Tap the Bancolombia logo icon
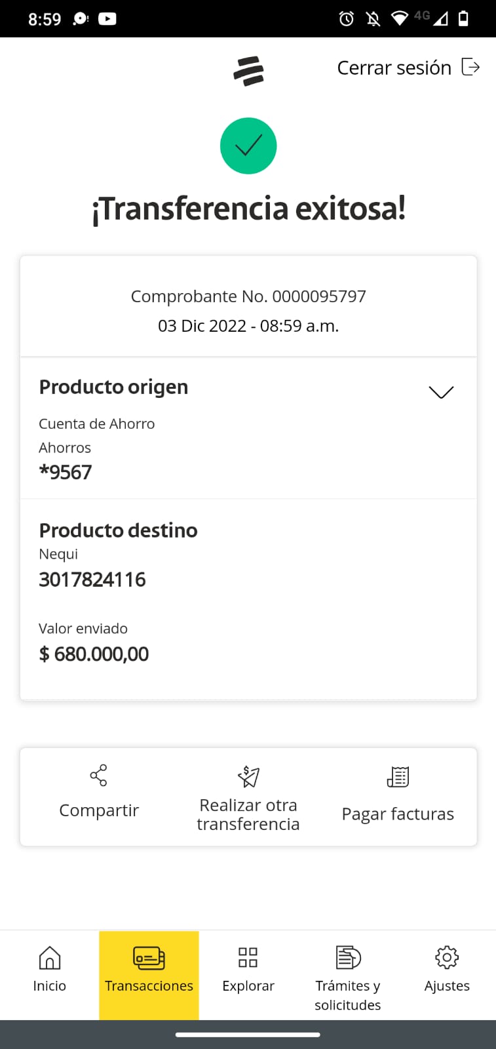The width and height of the screenshot is (496, 1049). coord(248,71)
